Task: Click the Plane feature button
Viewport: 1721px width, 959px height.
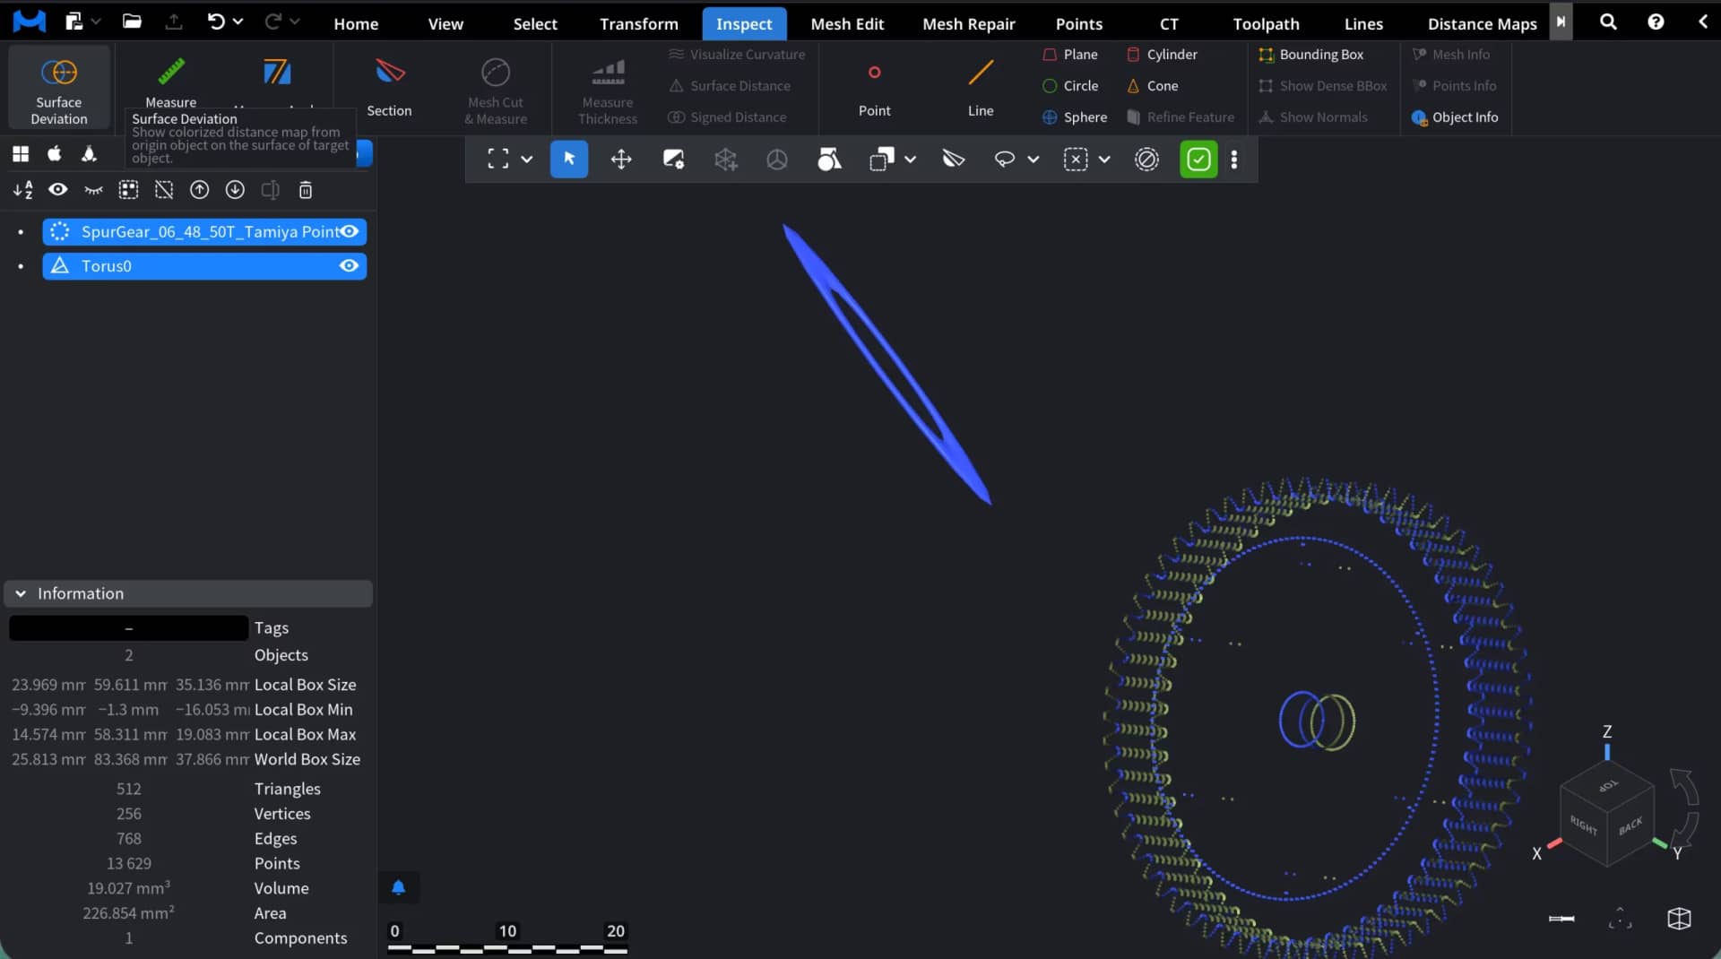Action: pyautogui.click(x=1070, y=55)
